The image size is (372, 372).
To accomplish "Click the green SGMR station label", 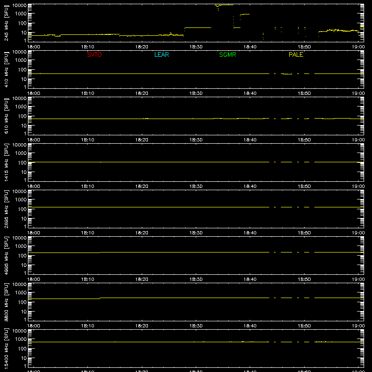I will 227,54.
